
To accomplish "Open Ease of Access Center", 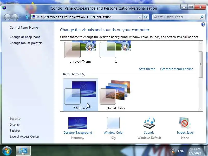I will coord(24,136).
